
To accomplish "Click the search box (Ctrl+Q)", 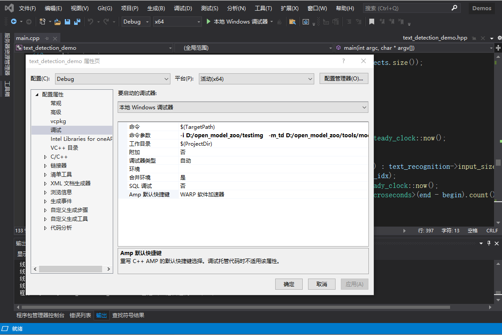I will 411,8.
